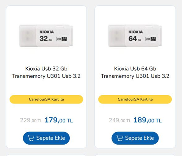
Task: Open the Kioxia Usb 32 Gb Transmemory product title
Action: [46, 72]
